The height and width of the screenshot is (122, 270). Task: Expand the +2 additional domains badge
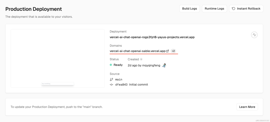pos(173,51)
